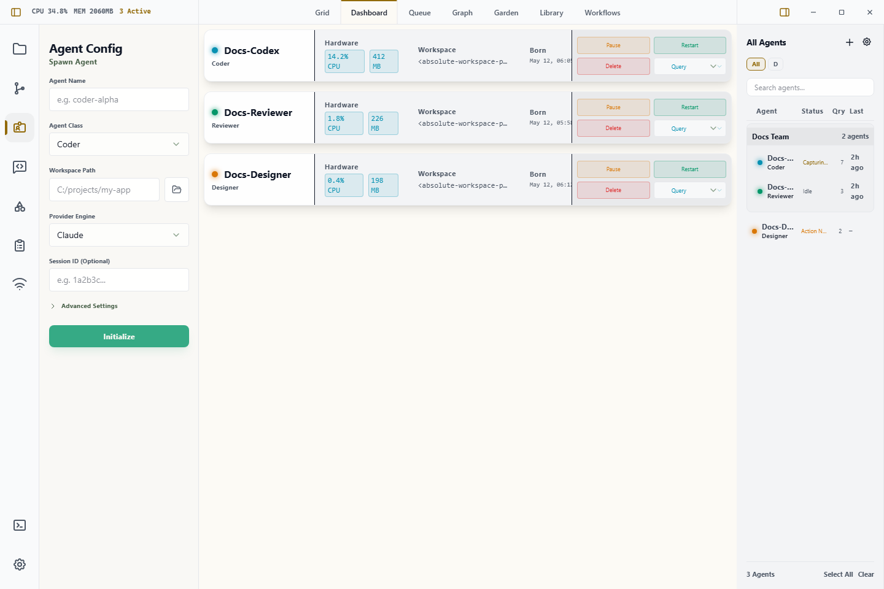884x589 pixels.
Task: Click Docs-Designer orange status dot
Action: (x=215, y=174)
